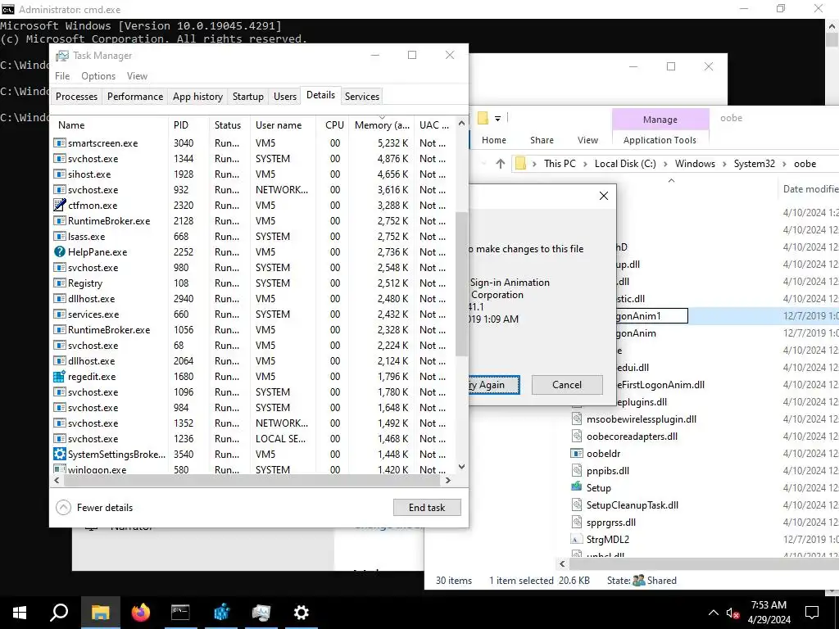
Task: Expand the System32 breadcrumb chevron
Action: [784, 164]
